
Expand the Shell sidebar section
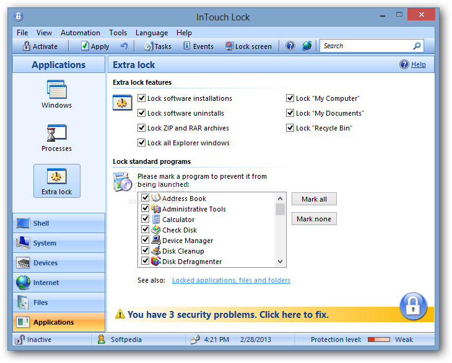click(x=59, y=223)
